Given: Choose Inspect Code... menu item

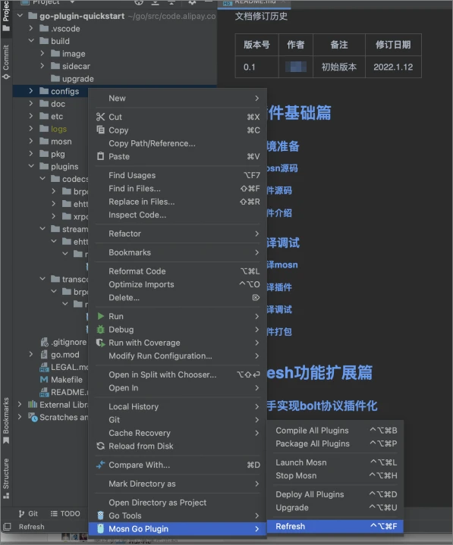Looking at the screenshot, I should (178, 215).
